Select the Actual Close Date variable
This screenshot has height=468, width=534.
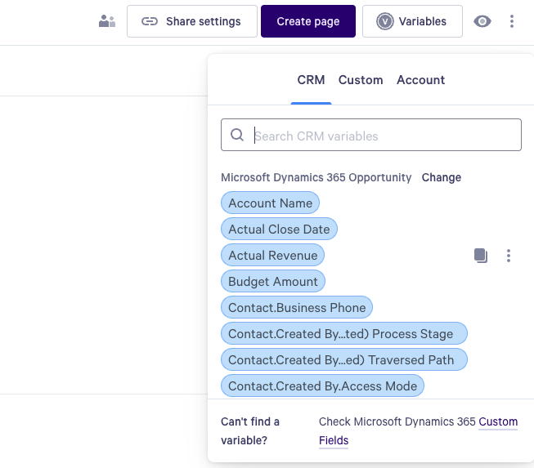pos(279,229)
